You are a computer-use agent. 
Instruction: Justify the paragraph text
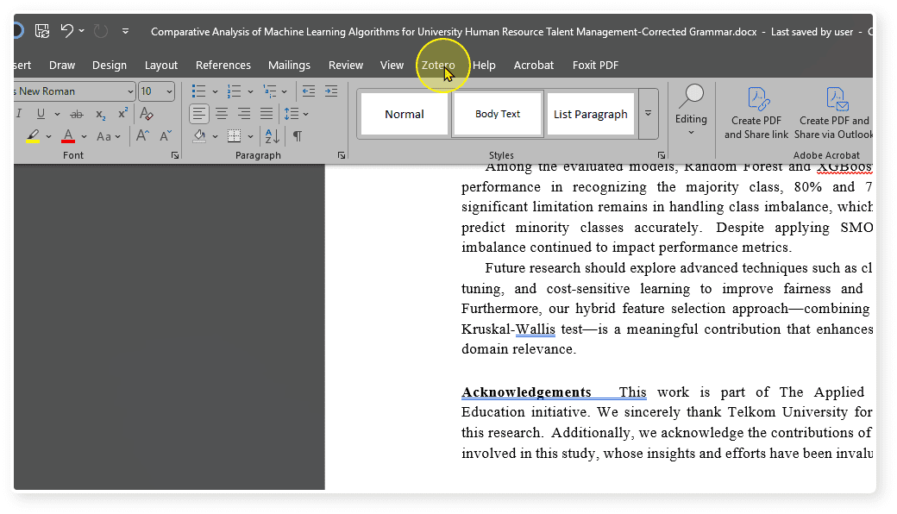coord(267,114)
